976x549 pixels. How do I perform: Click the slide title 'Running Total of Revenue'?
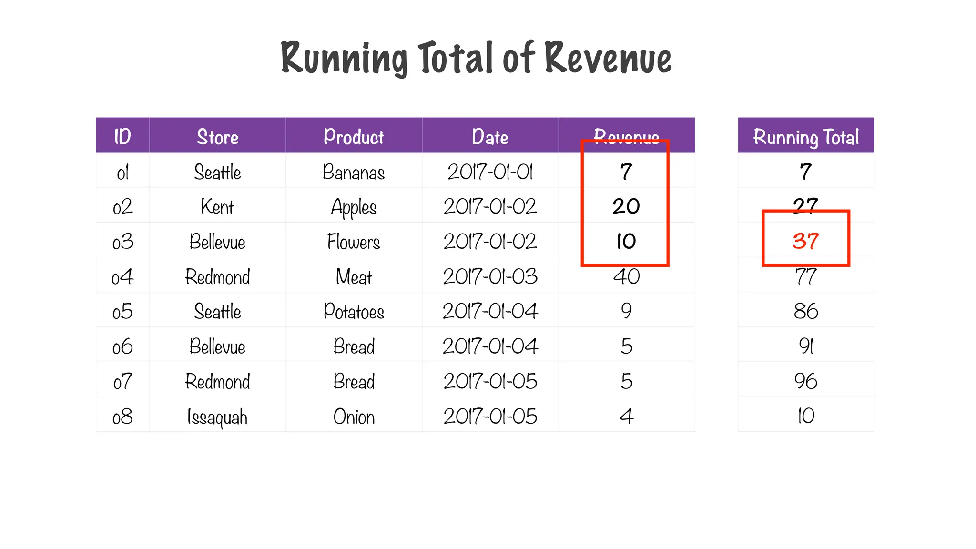476,58
